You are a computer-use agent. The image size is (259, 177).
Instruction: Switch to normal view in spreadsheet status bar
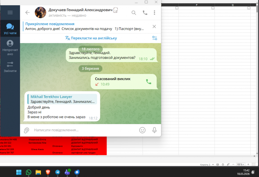pyautogui.click(x=218, y=165)
